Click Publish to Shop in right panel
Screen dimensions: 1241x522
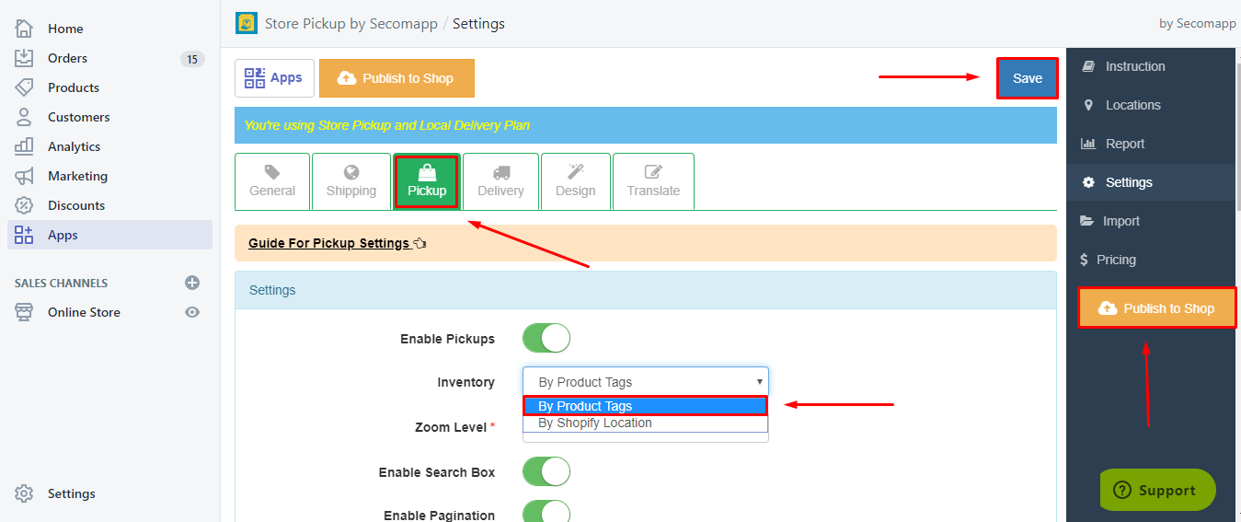(1157, 308)
